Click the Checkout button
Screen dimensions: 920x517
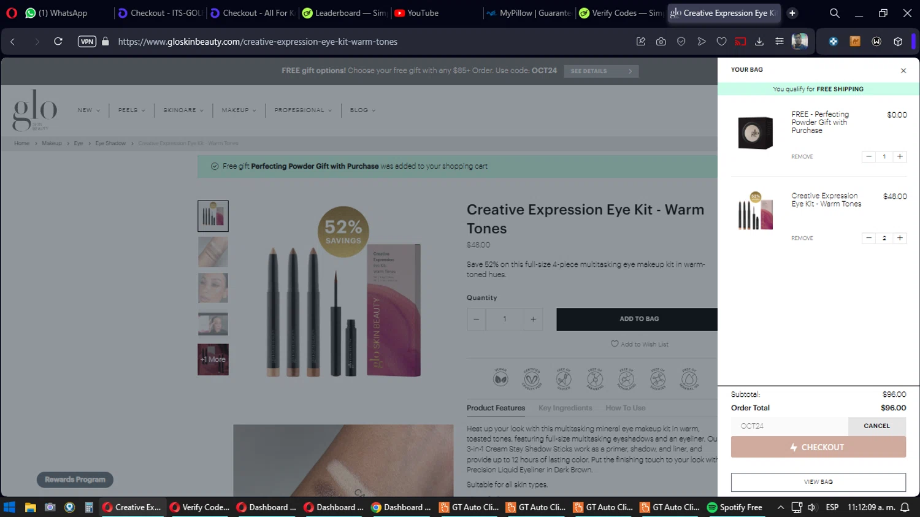pyautogui.click(x=818, y=447)
